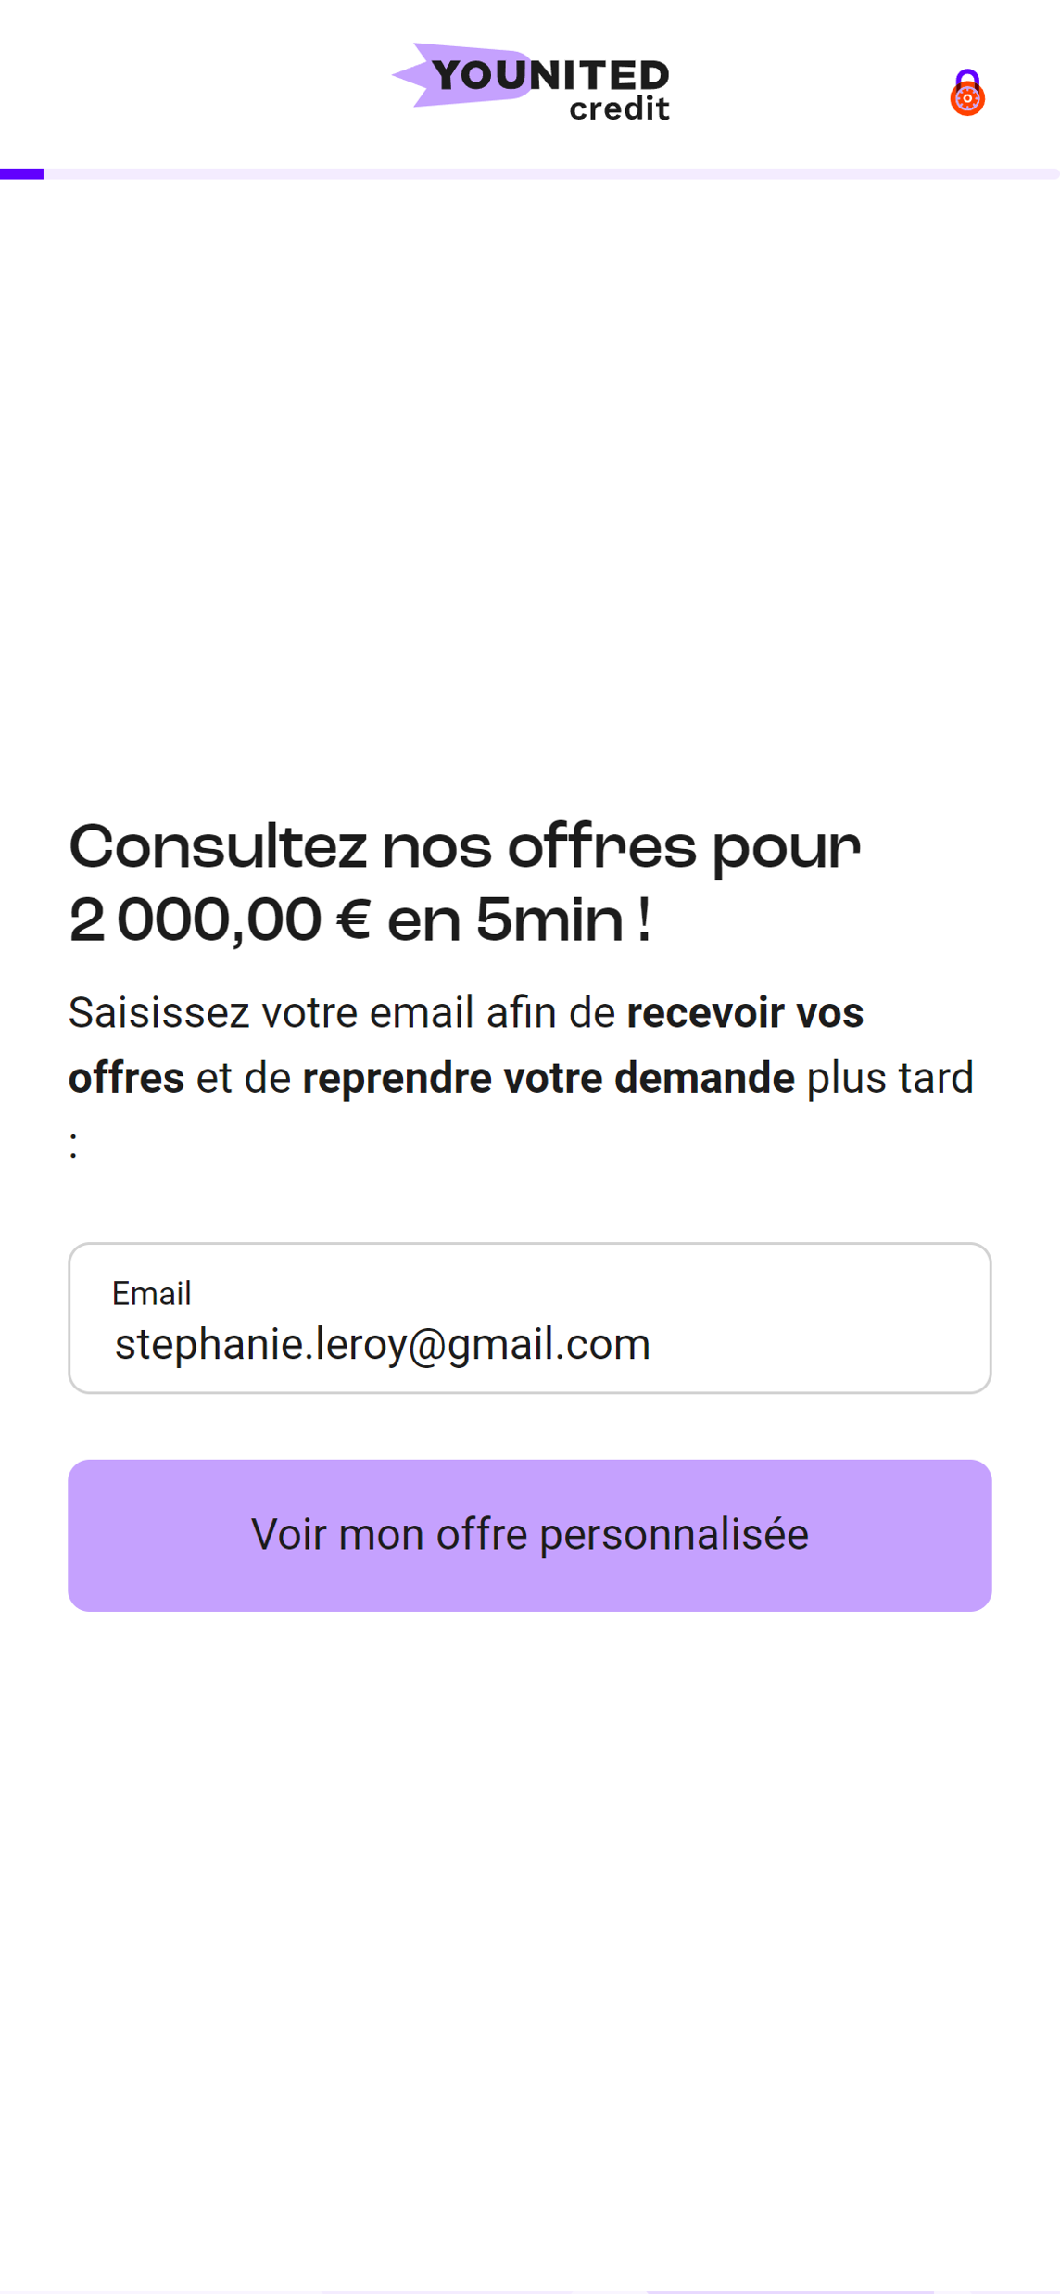This screenshot has width=1060, height=2294.
Task: Click the light unfilled progress bar track
Action: pos(550,173)
